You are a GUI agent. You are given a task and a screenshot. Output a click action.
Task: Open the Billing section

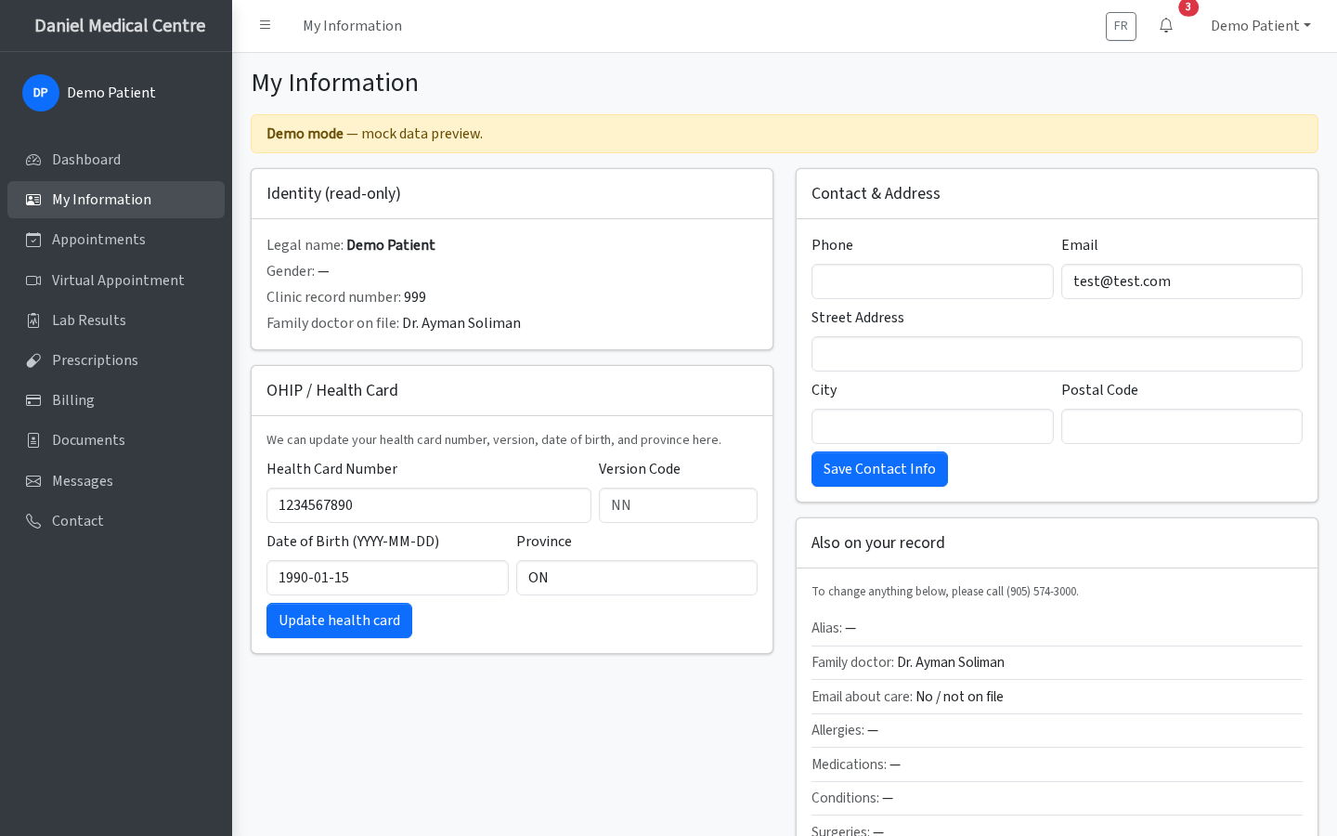pyautogui.click(x=116, y=400)
